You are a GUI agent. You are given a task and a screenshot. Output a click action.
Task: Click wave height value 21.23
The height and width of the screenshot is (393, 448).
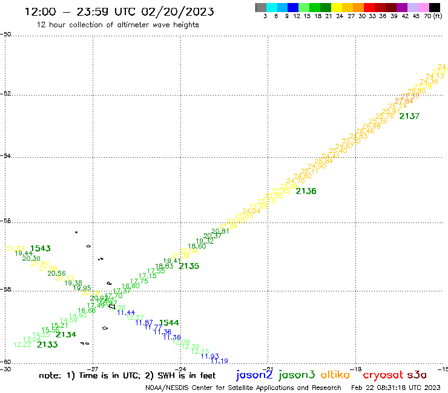[15, 248]
